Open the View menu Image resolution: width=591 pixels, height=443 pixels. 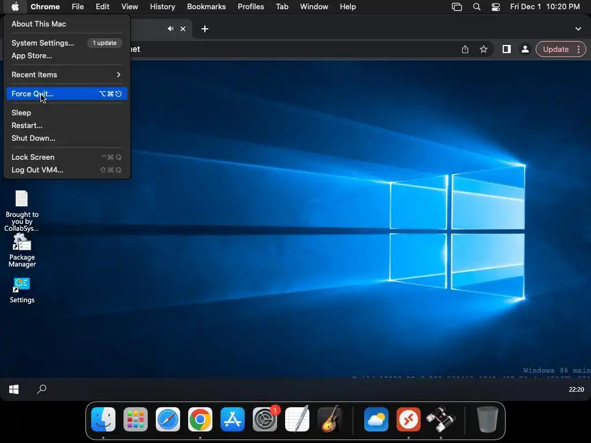point(130,7)
